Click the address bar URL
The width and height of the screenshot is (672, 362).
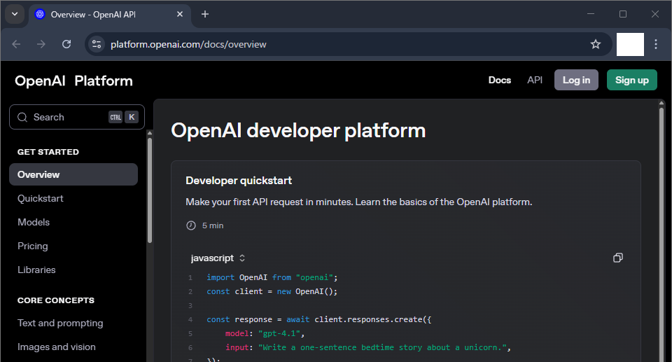(x=188, y=44)
